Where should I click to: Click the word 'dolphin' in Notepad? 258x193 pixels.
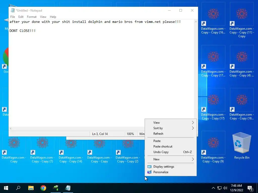tap(95, 22)
